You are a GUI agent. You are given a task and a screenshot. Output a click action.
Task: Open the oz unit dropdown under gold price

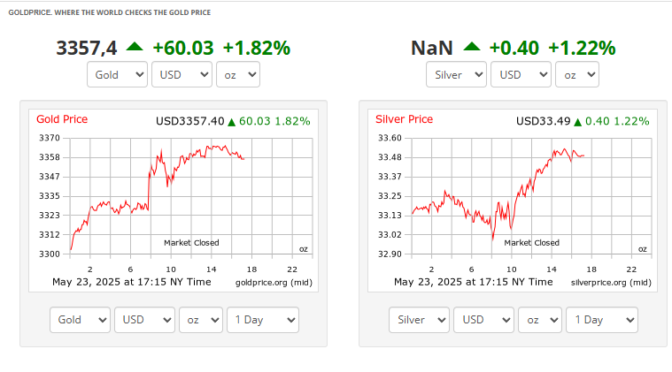238,74
